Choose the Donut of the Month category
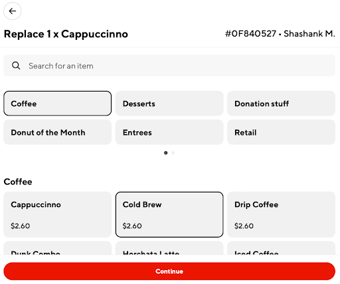Image resolution: width=340 pixels, height=284 pixels. point(57,132)
